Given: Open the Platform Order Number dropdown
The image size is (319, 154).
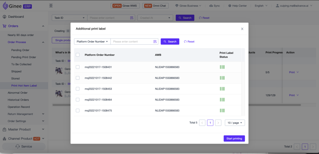Looking at the screenshot, I should [92, 42].
